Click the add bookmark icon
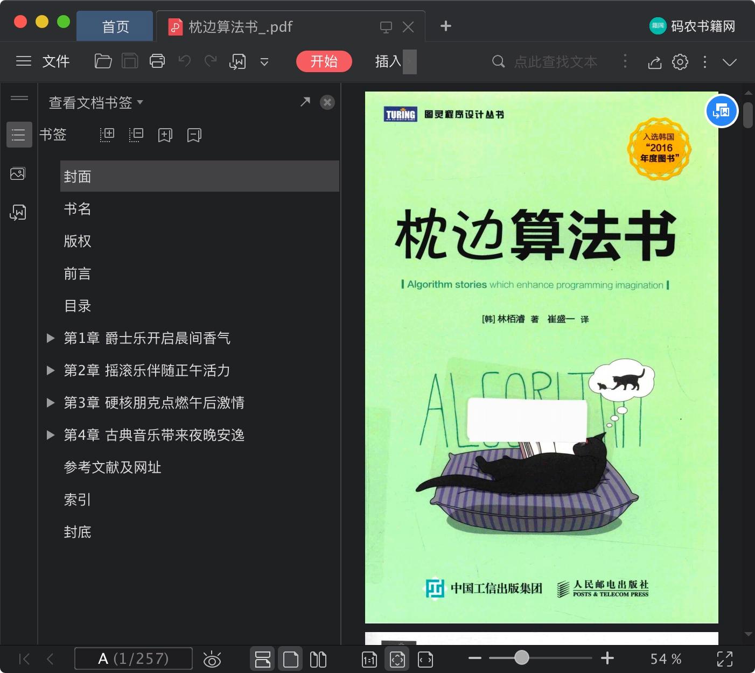The image size is (755, 673). [x=165, y=135]
